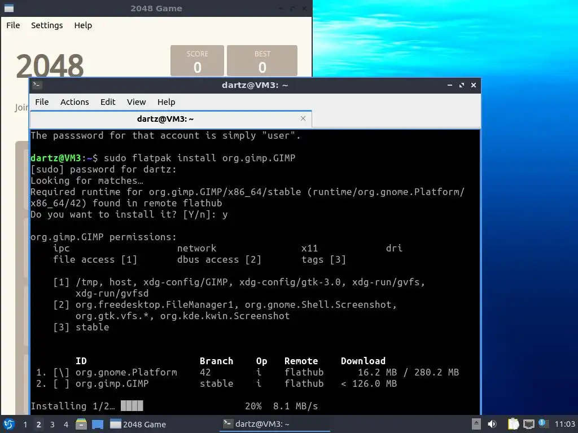Viewport: 578px width, 433px height.
Task: Click the terminal icon in the title bar
Action: coord(37,85)
